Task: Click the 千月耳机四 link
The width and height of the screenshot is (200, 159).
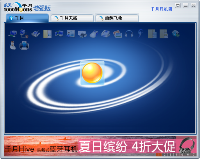Action: [x=161, y=9]
